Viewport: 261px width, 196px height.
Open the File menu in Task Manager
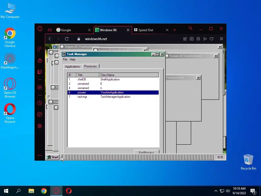point(65,59)
